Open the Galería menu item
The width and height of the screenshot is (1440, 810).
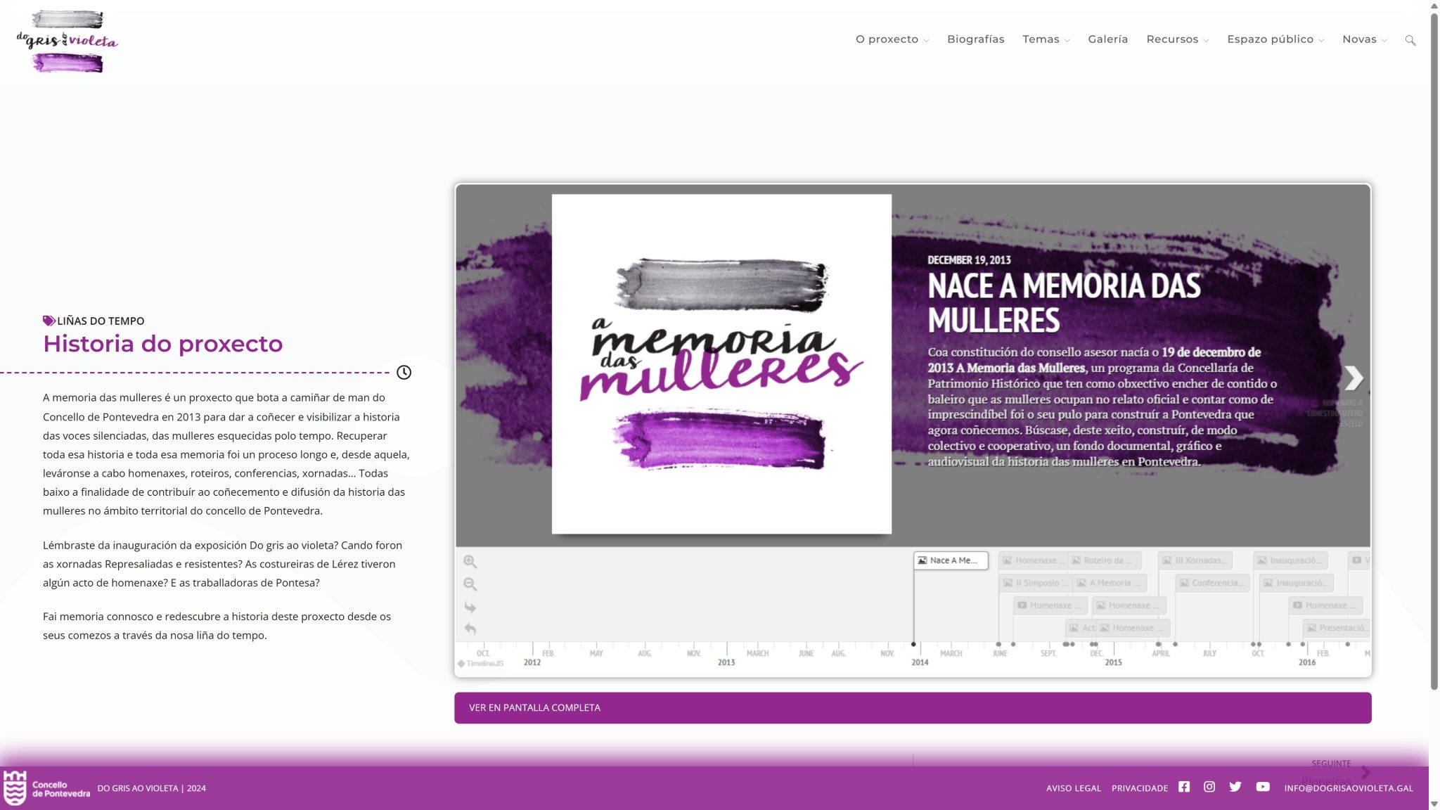(x=1107, y=39)
